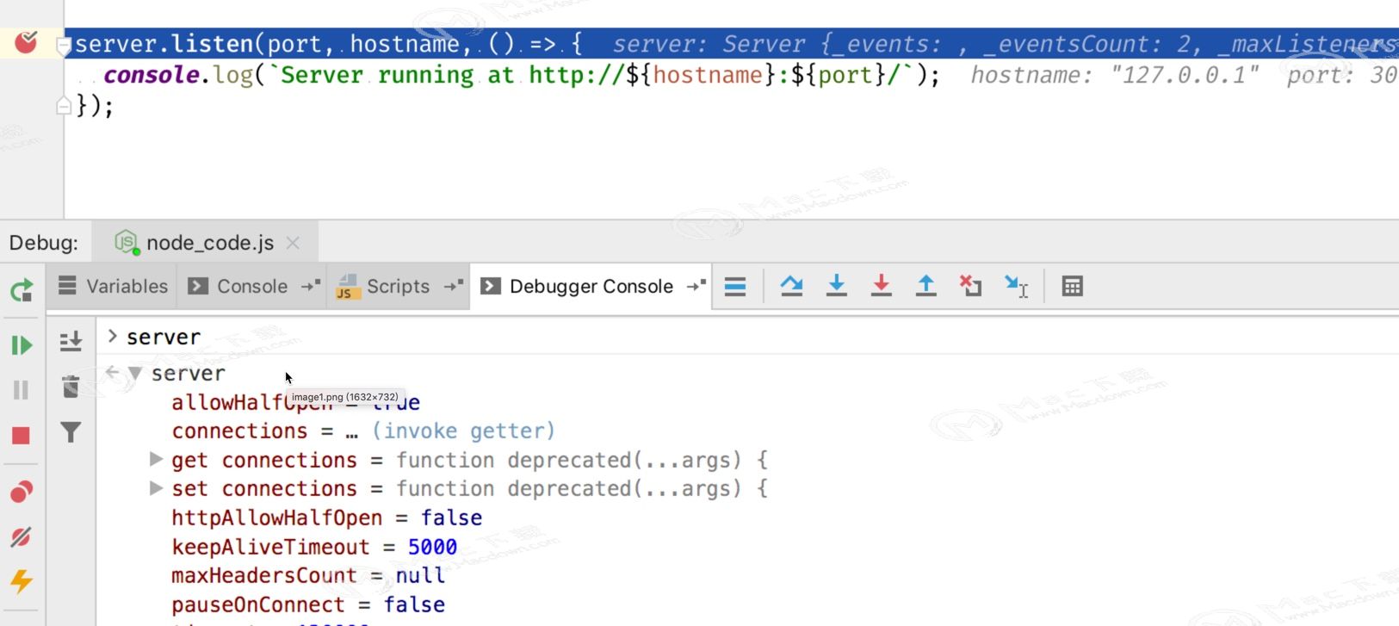Invoke the connections getter link
This screenshot has width=1399, height=626.
(x=463, y=431)
